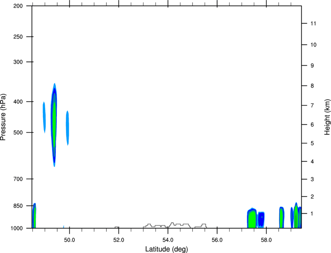Image resolution: width=331 pixels, height=253 pixels.
Task: Click the 850 pressure tick label
Action: coord(18,206)
